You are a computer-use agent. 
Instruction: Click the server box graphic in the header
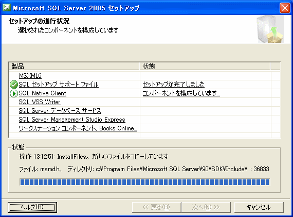coord(270,29)
